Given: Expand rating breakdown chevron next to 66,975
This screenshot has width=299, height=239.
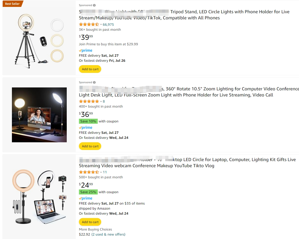Looking at the screenshot, I should coord(101,25).
